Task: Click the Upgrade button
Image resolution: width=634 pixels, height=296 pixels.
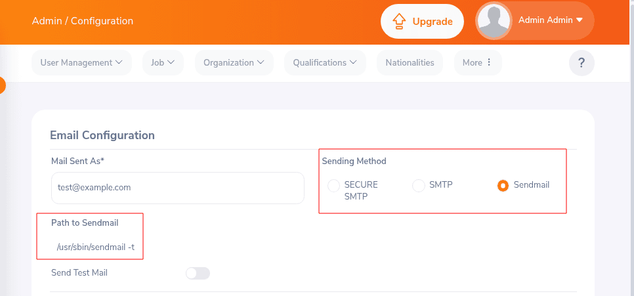Action: (423, 21)
